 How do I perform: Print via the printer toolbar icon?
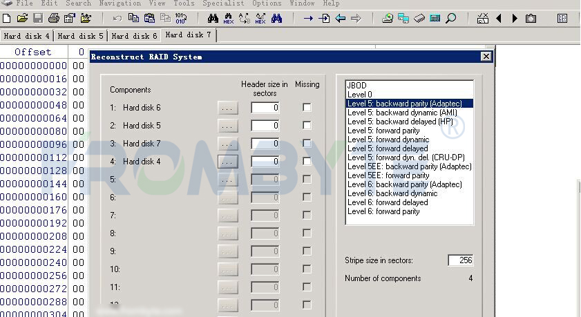[54, 18]
